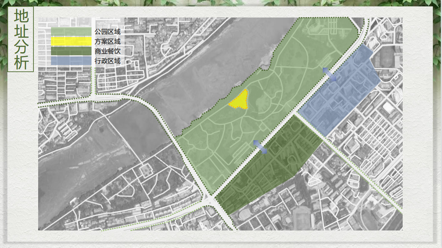Click the character 析 in the title
The height and width of the screenshot is (248, 442).
tap(21, 62)
